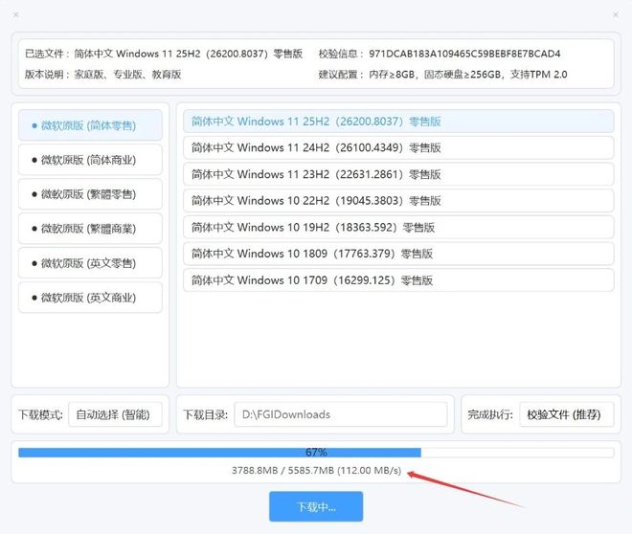Open 微软原版 (繁體零售) category
Image resolution: width=632 pixels, height=534 pixels.
[90, 194]
